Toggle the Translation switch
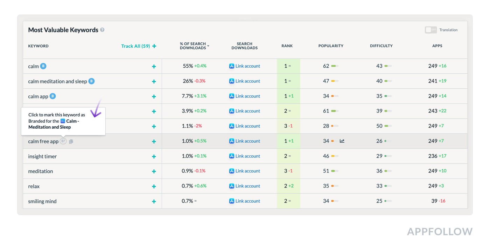 tap(430, 30)
